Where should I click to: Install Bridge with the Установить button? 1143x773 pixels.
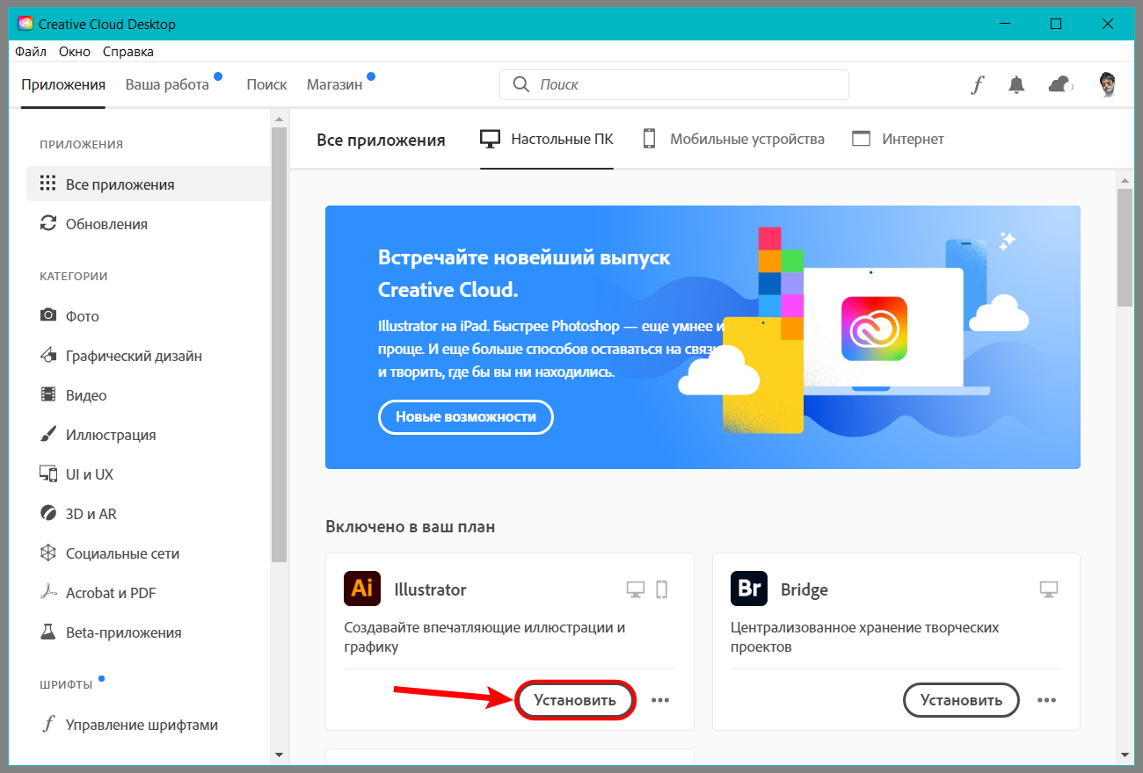click(961, 700)
